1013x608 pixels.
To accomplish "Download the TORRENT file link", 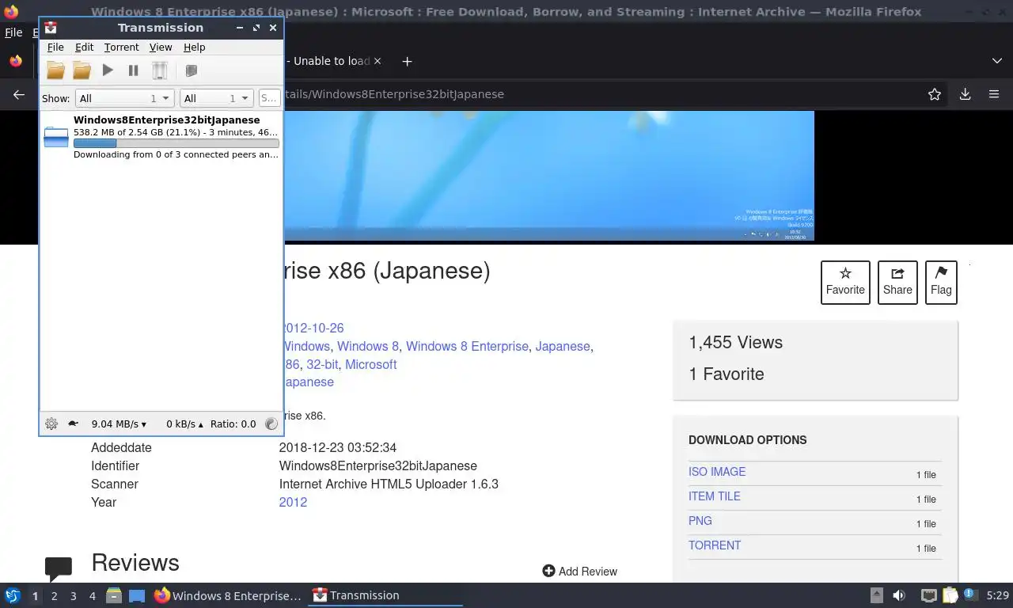I will tap(715, 545).
